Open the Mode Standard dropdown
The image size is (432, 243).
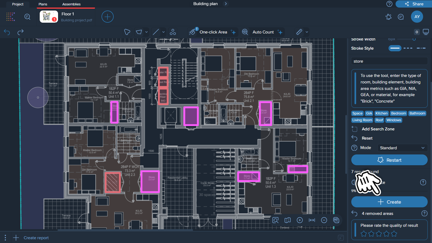402,148
